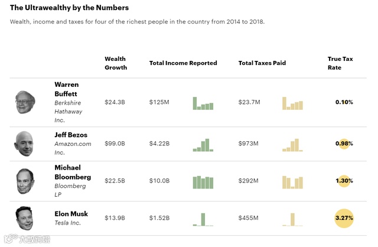Screen dimensions: 378x247
Task: Click Warren Buffett's portrait photo
Action: click(x=25, y=102)
